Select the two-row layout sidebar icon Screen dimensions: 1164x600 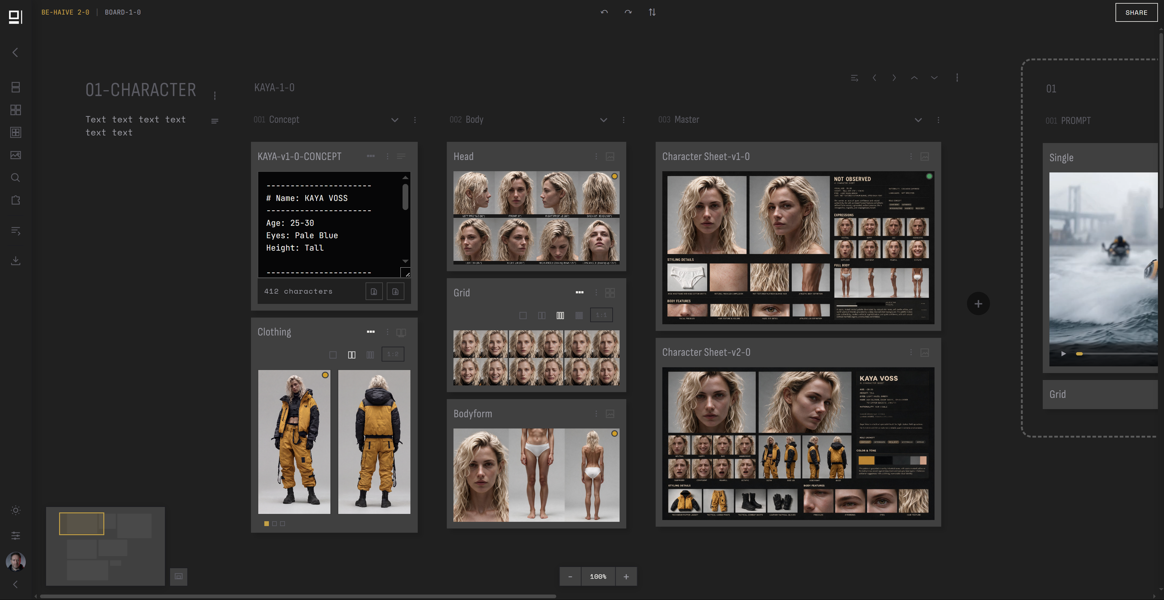(x=15, y=87)
